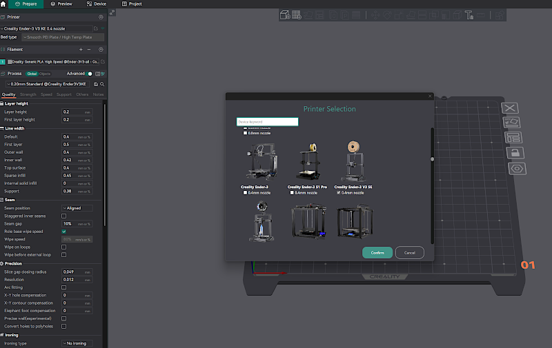Click the green process settings icon
Image resolution: width=552 pixels, height=348 pixels.
click(x=103, y=74)
